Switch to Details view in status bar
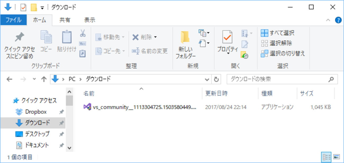Viewport: 344px width, 163px height. click(x=326, y=157)
